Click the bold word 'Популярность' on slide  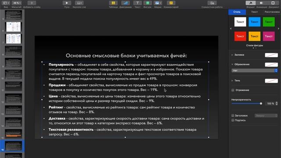click(61, 65)
